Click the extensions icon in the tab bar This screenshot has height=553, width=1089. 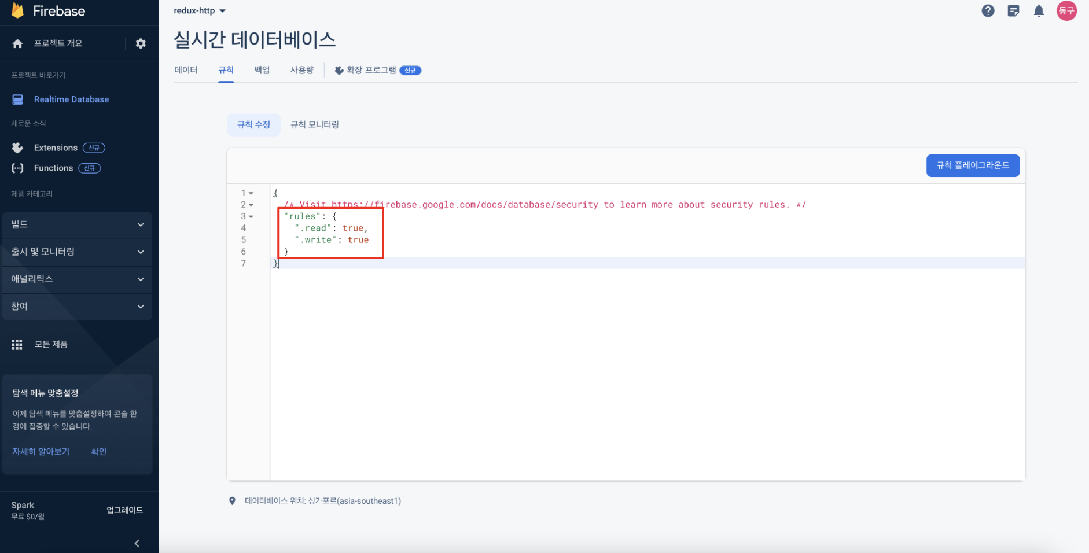(x=339, y=70)
